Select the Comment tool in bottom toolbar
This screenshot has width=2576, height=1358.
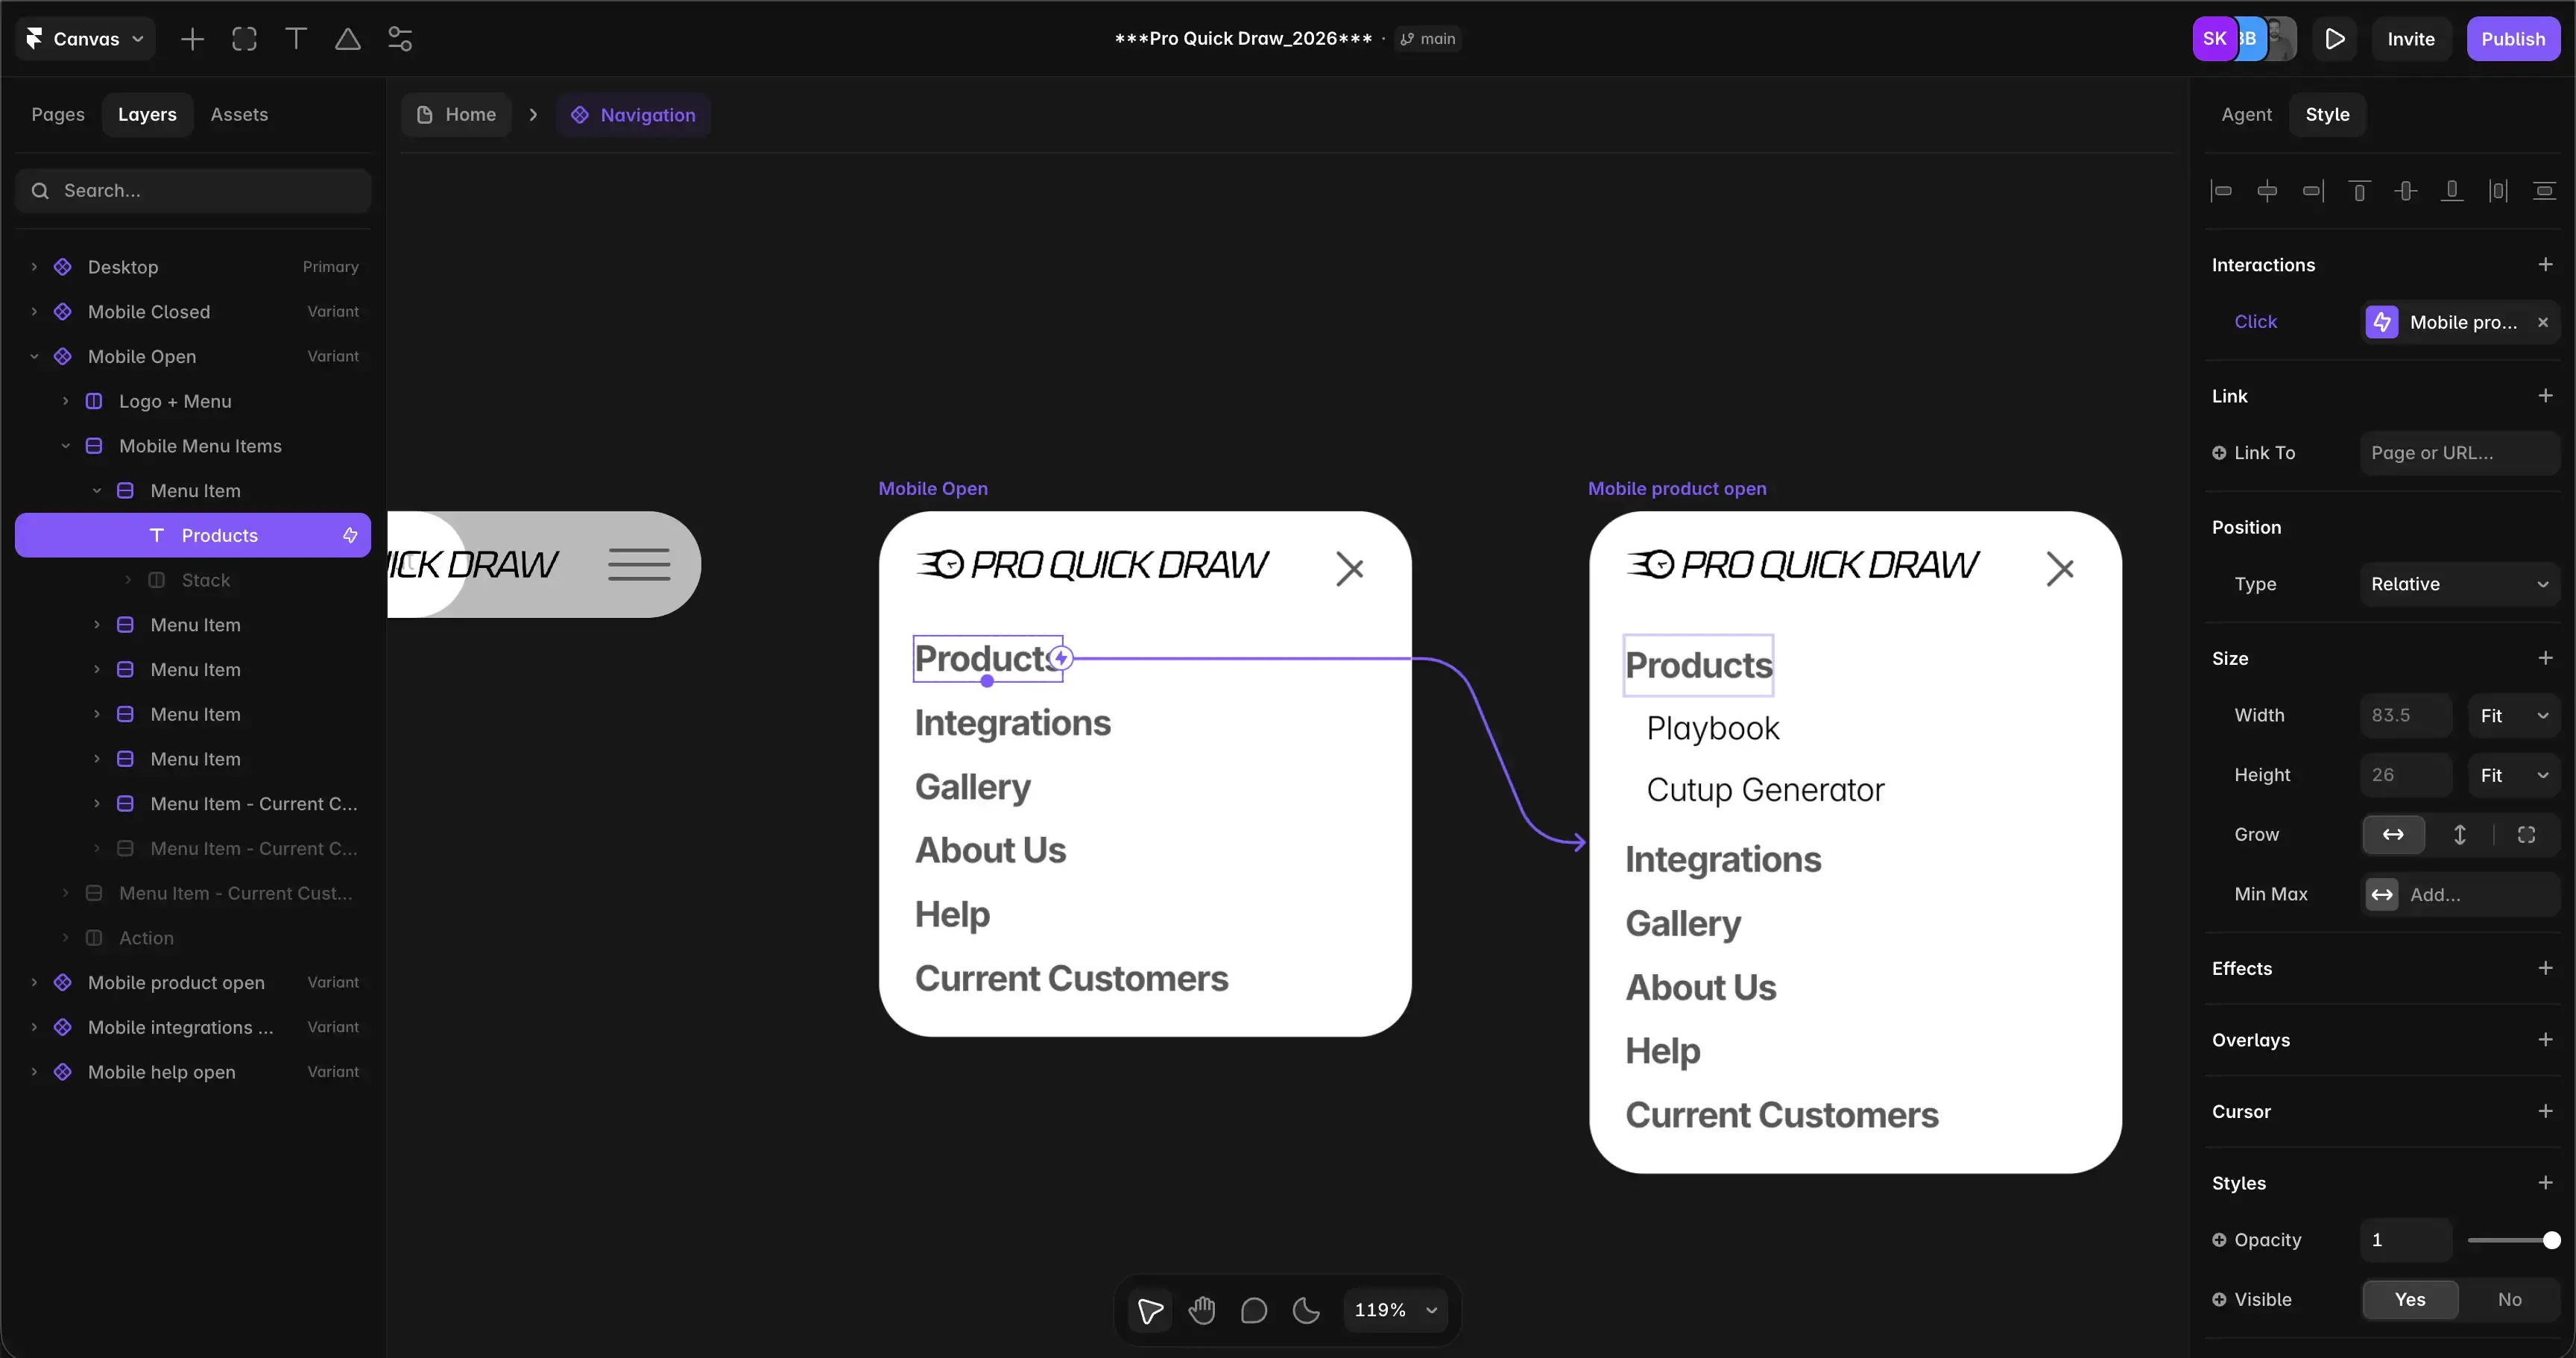1254,1310
